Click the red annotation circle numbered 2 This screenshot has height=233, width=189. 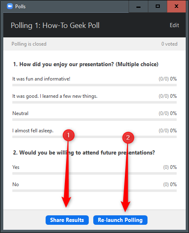pyautogui.click(x=128, y=138)
